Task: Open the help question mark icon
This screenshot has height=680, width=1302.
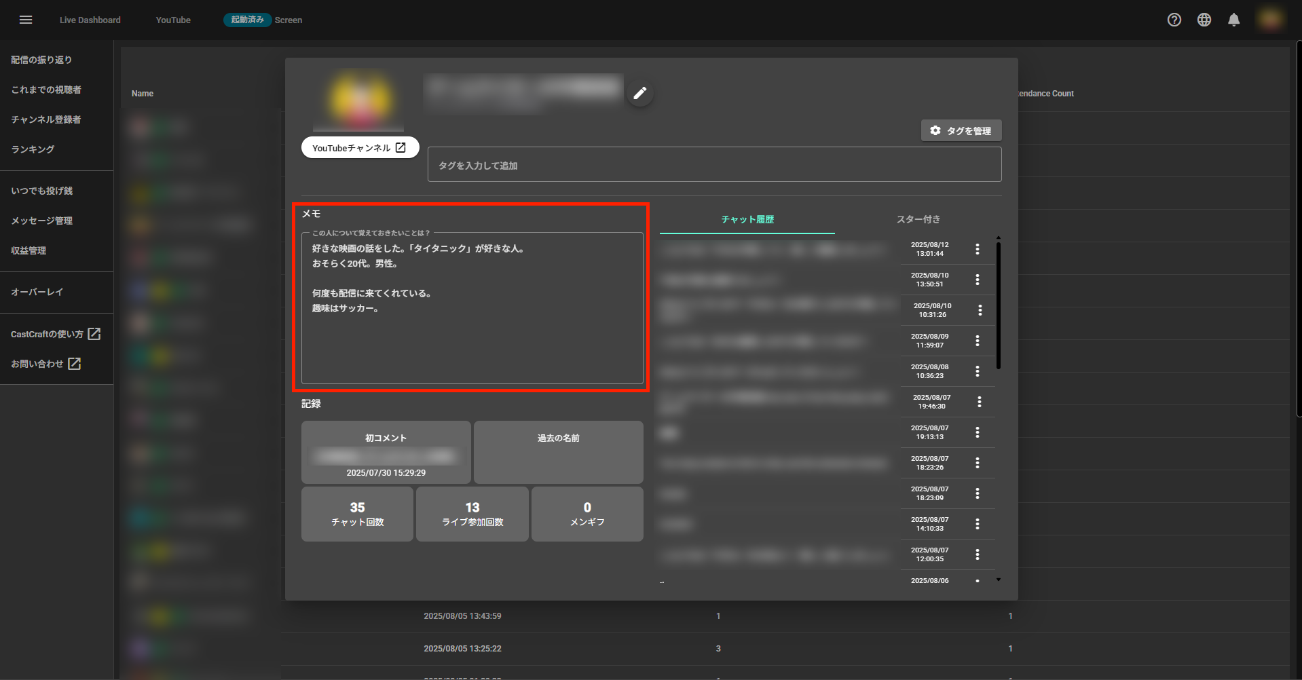Action: (1174, 20)
